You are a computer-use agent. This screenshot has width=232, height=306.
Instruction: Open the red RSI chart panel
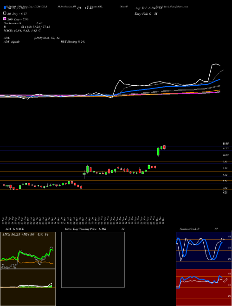click(x=204, y=287)
